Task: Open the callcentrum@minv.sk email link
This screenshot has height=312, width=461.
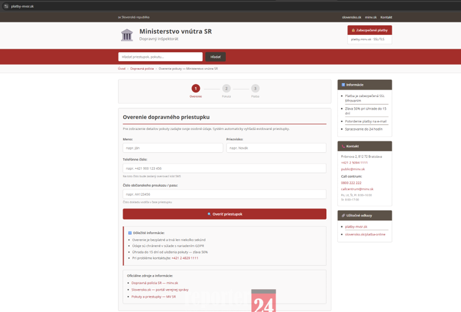Action: pos(357,189)
